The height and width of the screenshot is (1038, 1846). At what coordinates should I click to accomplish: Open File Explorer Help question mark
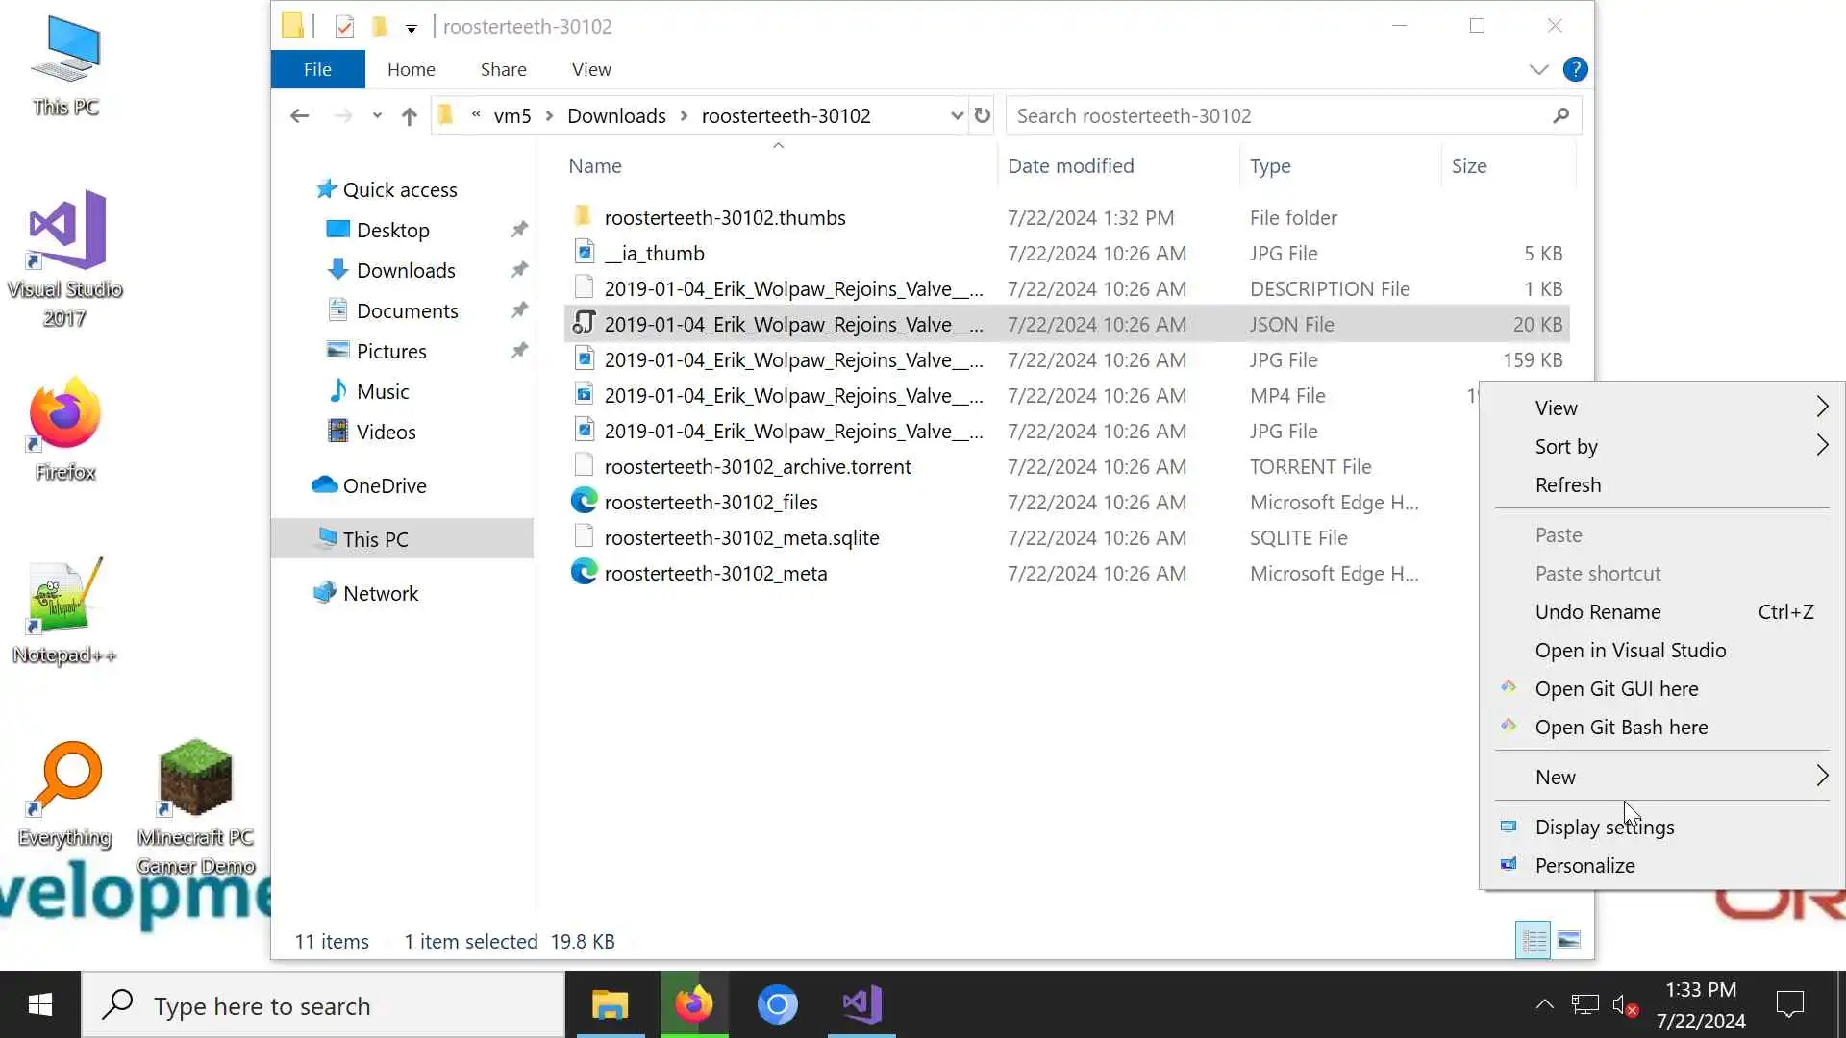coord(1575,69)
